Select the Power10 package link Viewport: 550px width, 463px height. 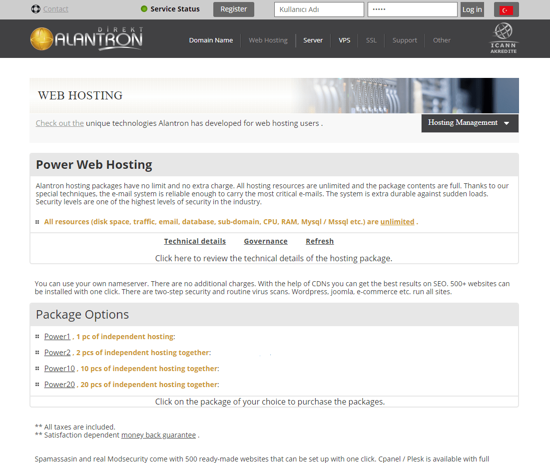59,369
